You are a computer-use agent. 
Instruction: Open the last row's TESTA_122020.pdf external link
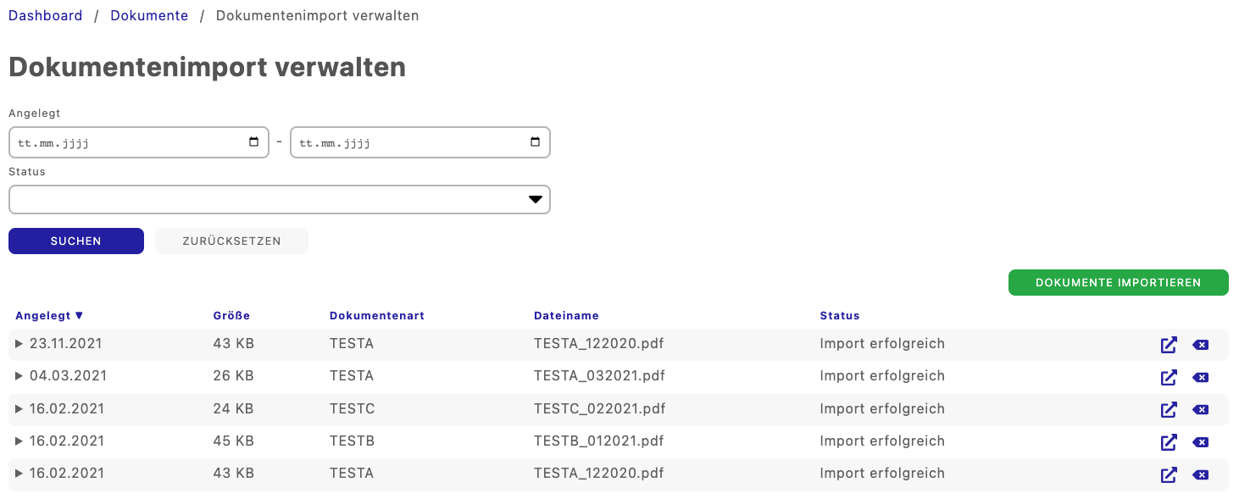tap(1169, 474)
